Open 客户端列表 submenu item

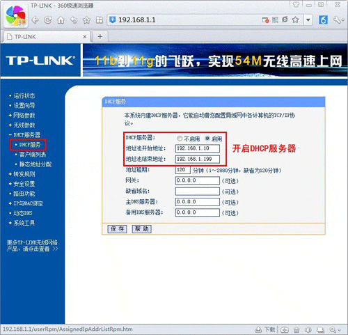(x=33, y=155)
